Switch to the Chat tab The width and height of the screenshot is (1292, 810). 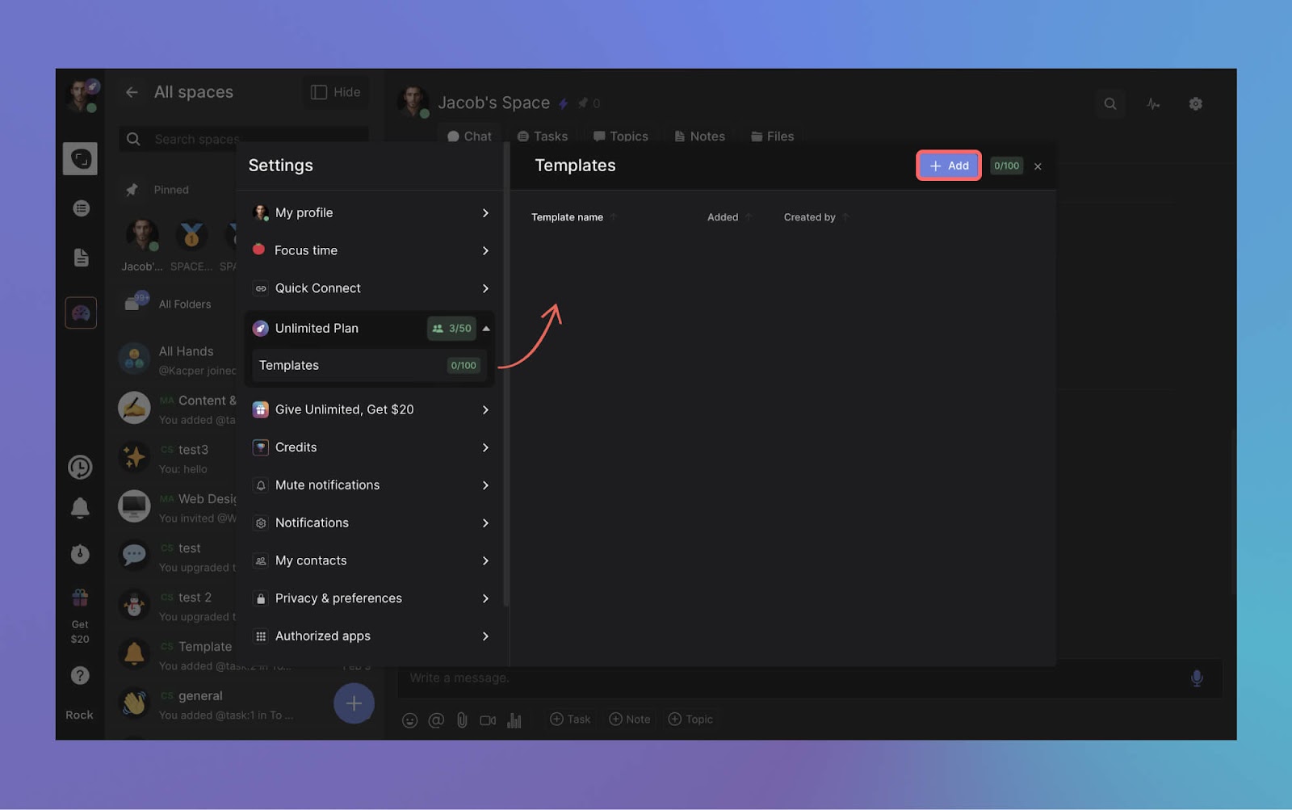point(469,136)
